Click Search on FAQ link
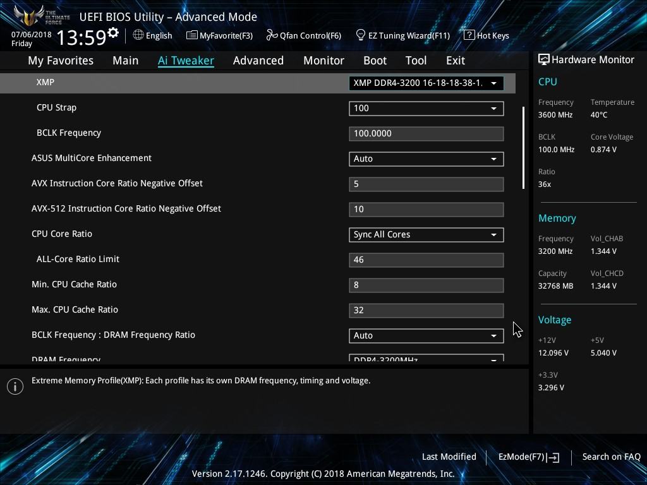This screenshot has height=485, width=647. coord(611,457)
